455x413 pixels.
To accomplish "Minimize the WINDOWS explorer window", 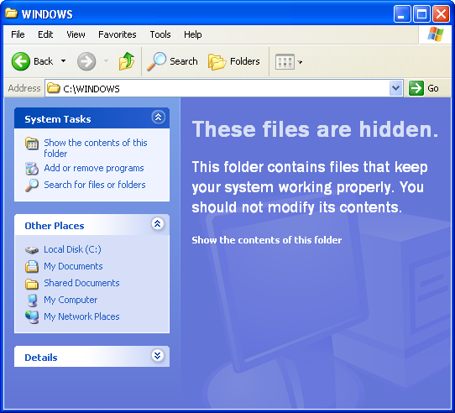I will pos(402,13).
